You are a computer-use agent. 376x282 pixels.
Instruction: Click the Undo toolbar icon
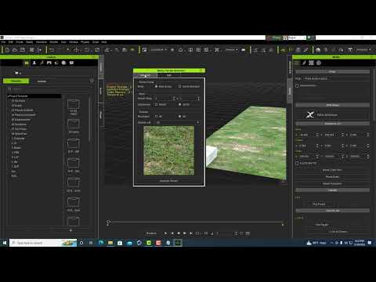[x=52, y=49]
